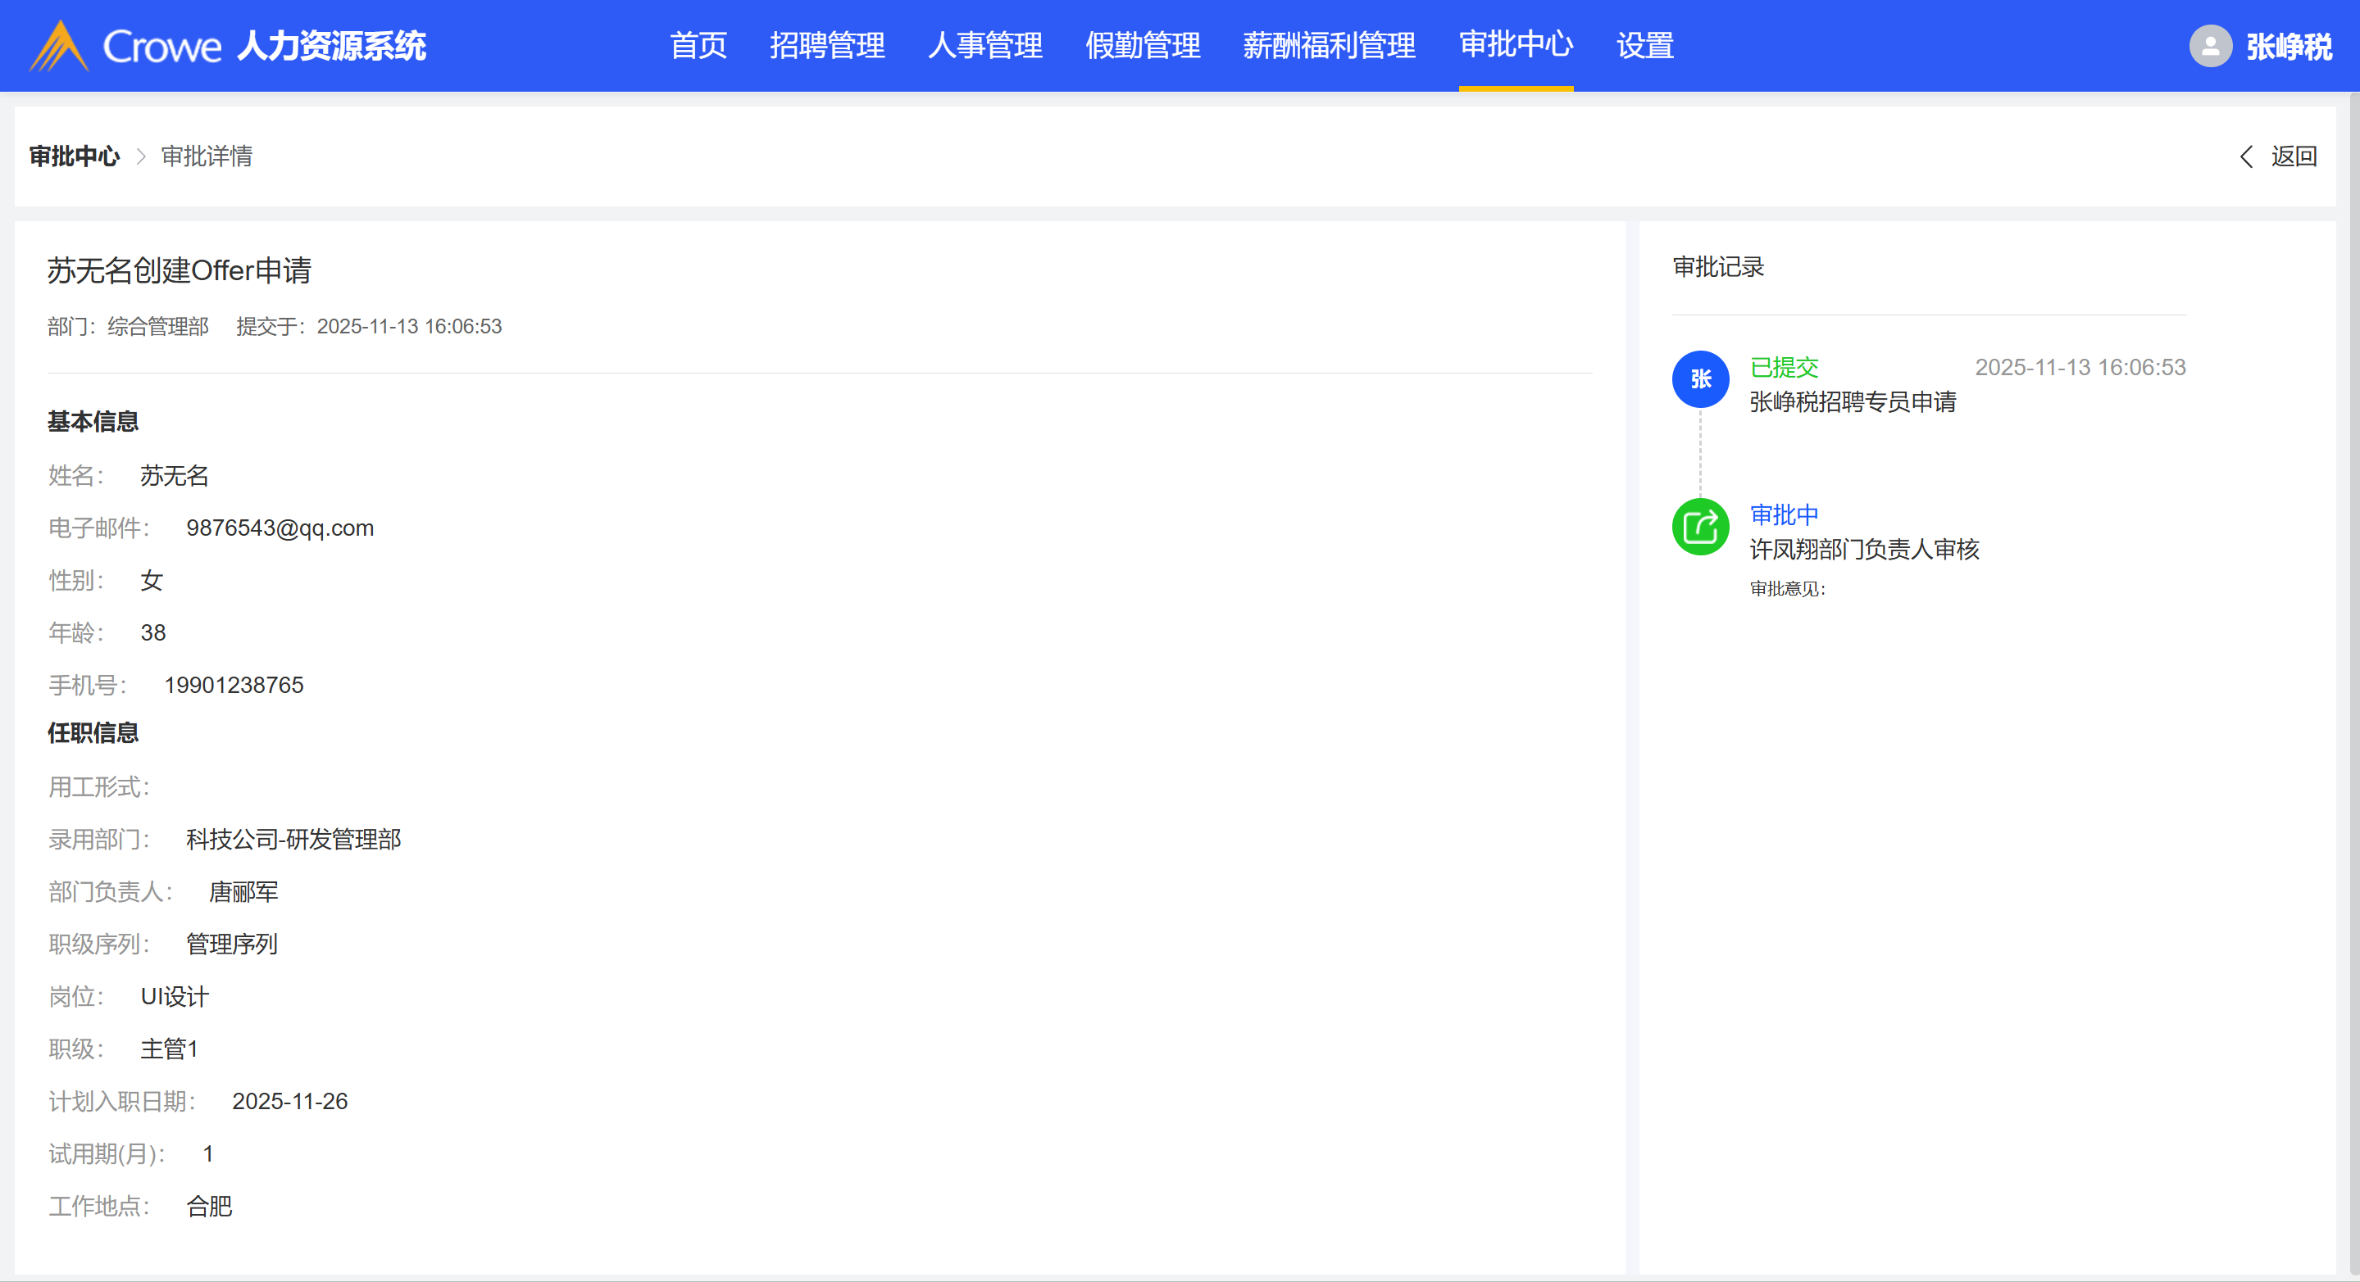The width and height of the screenshot is (2360, 1282).
Task: Click the email 9876543@qq.com
Action: (x=280, y=528)
